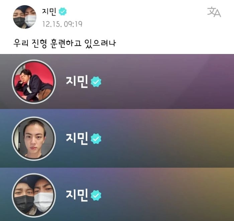The height and width of the screenshot is (221, 234).
Task: Tap the post text 우리 진형 훈련하고 있으려나
Action: [65, 43]
